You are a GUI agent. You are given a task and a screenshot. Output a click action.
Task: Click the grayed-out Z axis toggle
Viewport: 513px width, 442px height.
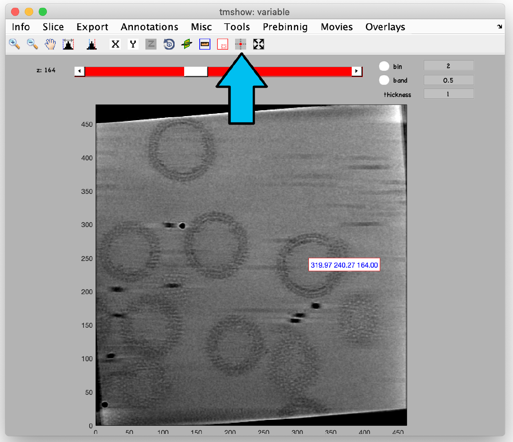tap(151, 44)
